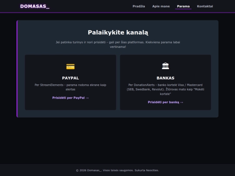Click the purple divider line under the header
The width and height of the screenshot is (235, 176).
(x=117, y=13)
